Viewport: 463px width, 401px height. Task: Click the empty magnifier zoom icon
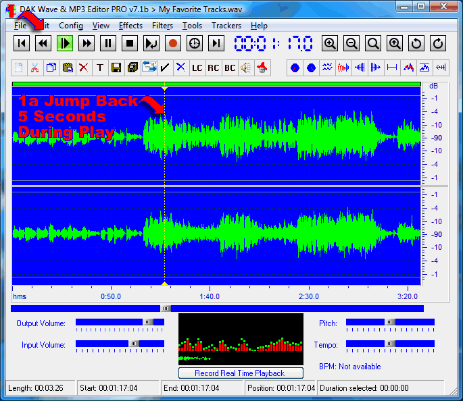[x=373, y=44]
